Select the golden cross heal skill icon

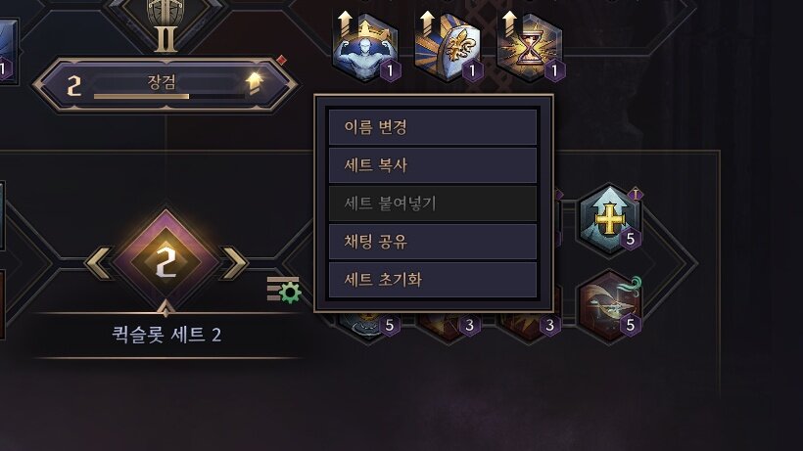pyautogui.click(x=609, y=220)
